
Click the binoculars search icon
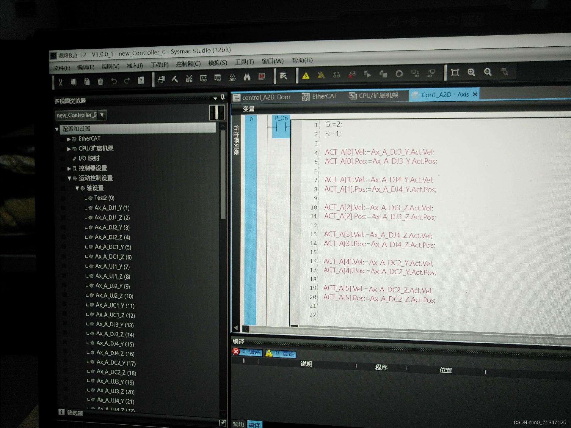pyautogui.click(x=247, y=77)
